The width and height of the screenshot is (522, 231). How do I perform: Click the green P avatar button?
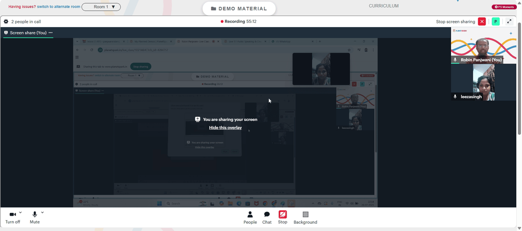pyautogui.click(x=496, y=21)
